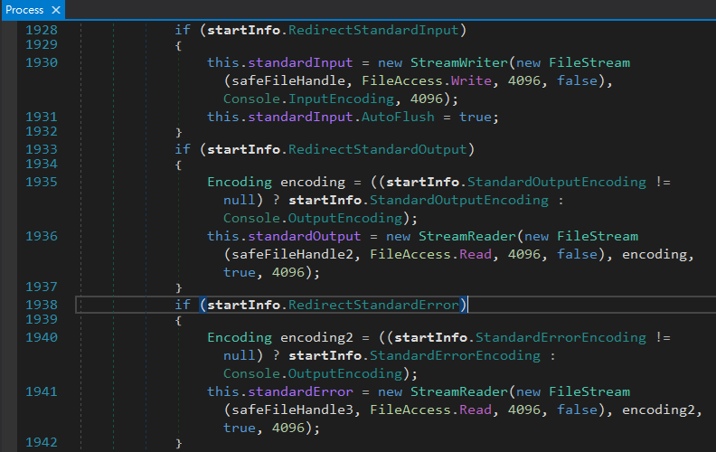Select the Process document tab

24,10
